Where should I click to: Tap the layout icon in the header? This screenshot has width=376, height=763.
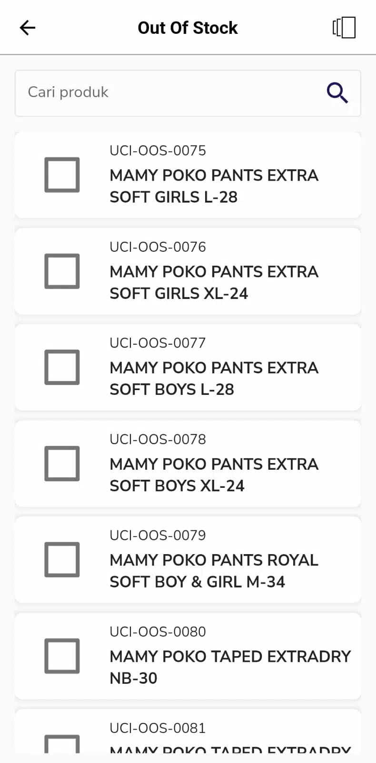pyautogui.click(x=344, y=28)
